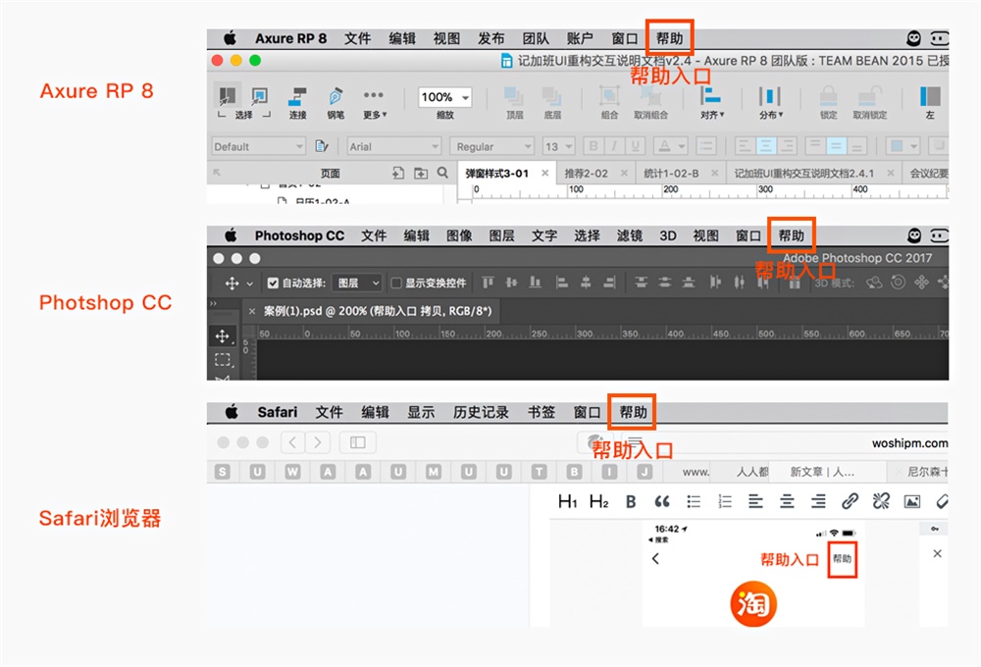Toggle bold B in Safari page editor
Screen dimensions: 981x667
point(631,501)
